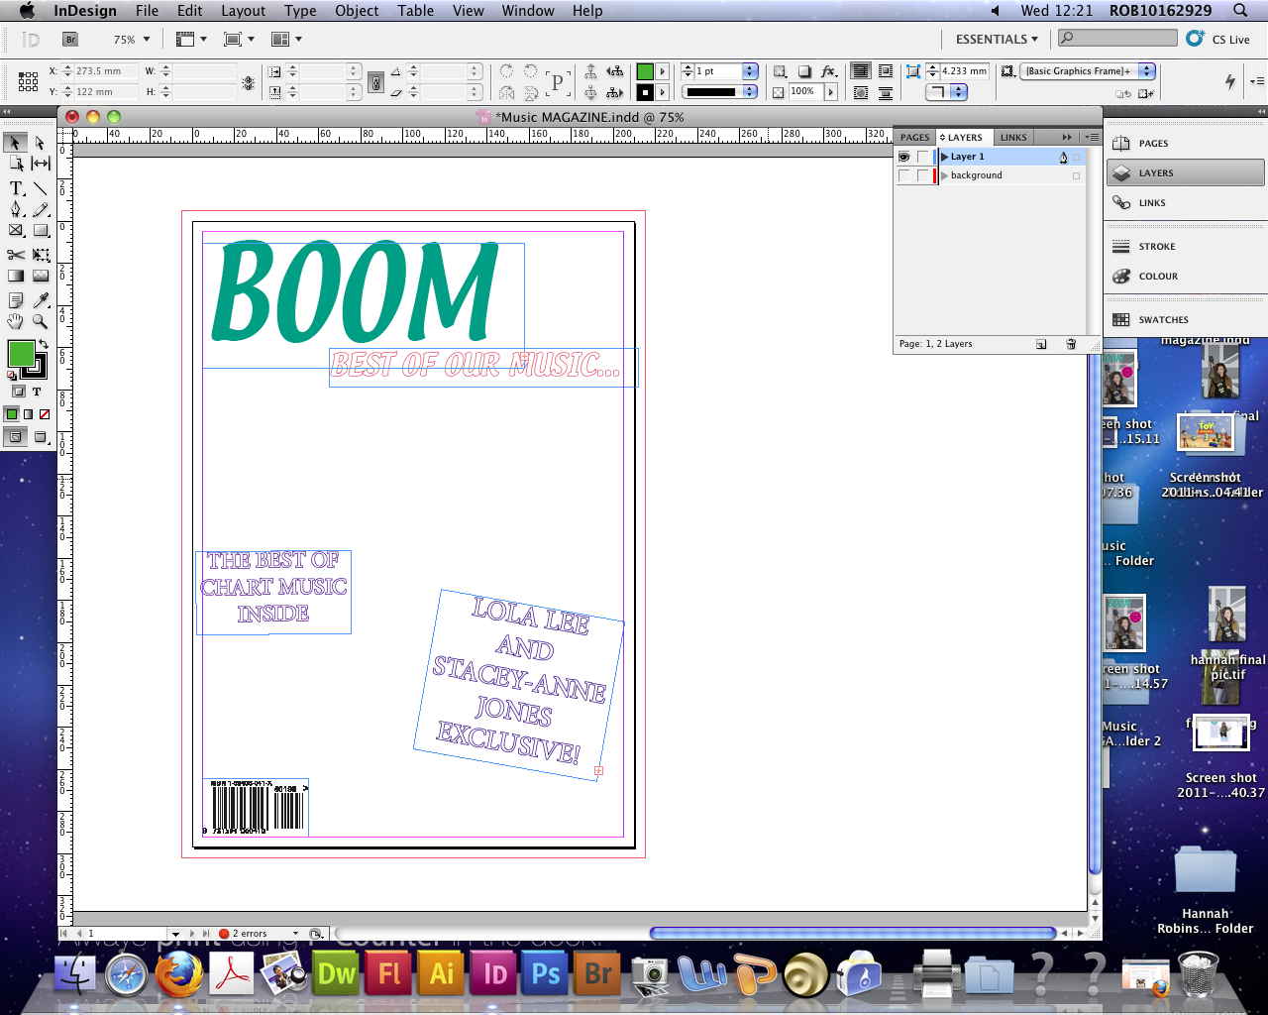The image size is (1268, 1015).
Task: Hide Layer 1 using its eye toggle
Action: click(x=904, y=157)
